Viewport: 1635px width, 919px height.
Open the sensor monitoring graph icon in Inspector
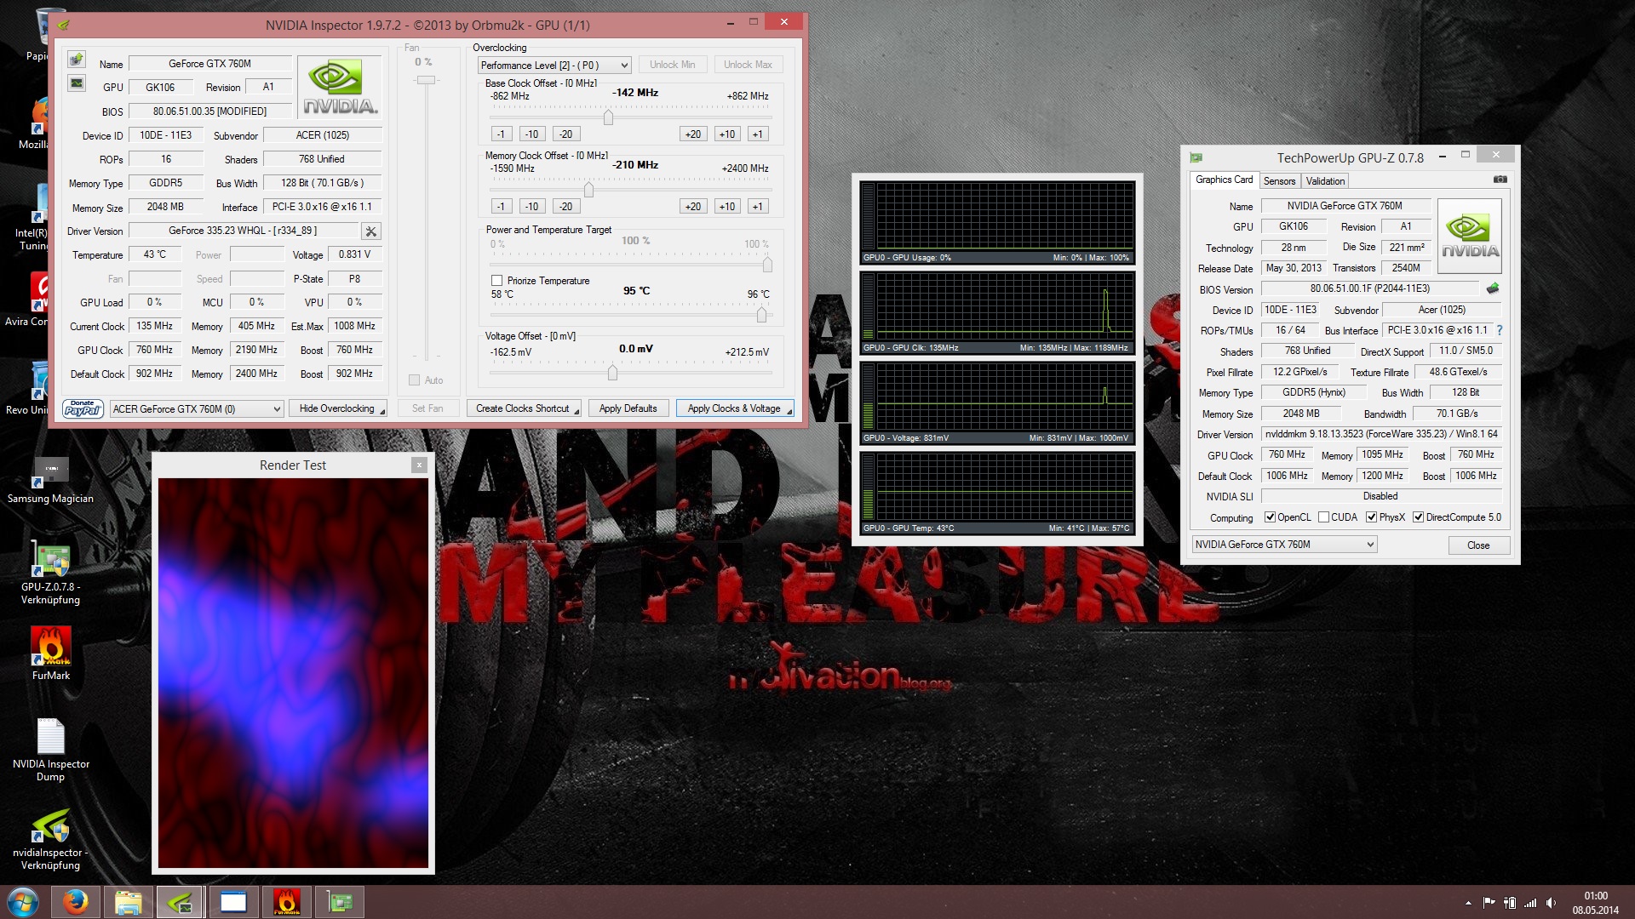coord(77,83)
